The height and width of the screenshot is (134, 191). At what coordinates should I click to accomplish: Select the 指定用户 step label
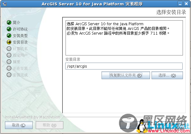20,55
